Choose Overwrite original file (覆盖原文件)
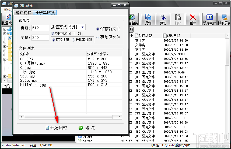 tap(98, 38)
